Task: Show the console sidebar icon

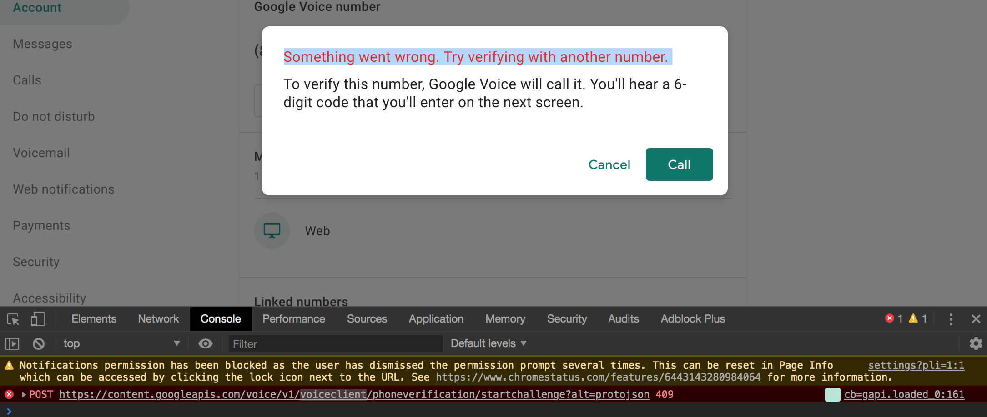Action: click(x=12, y=344)
